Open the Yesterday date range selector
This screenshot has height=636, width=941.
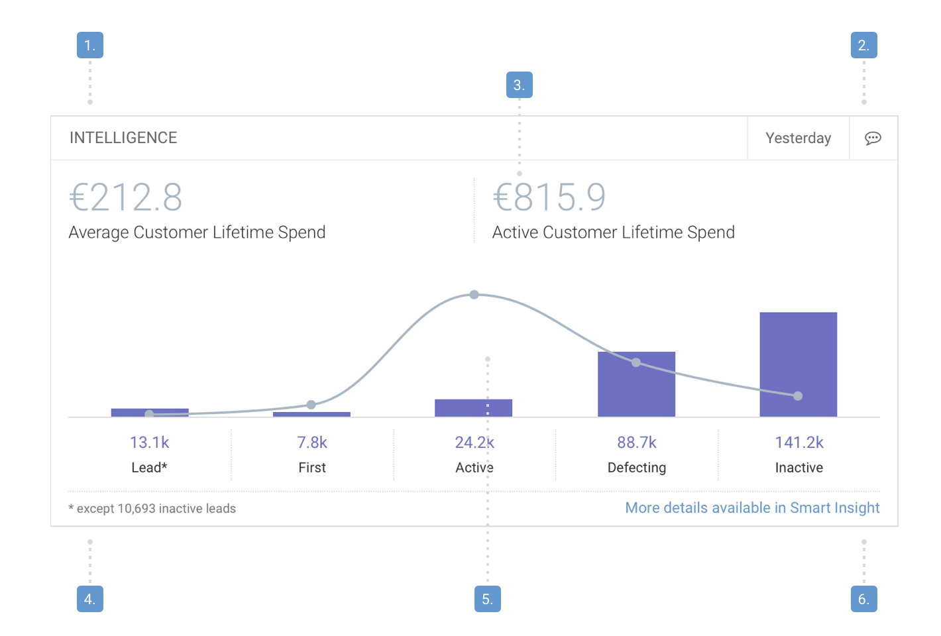[x=798, y=138]
